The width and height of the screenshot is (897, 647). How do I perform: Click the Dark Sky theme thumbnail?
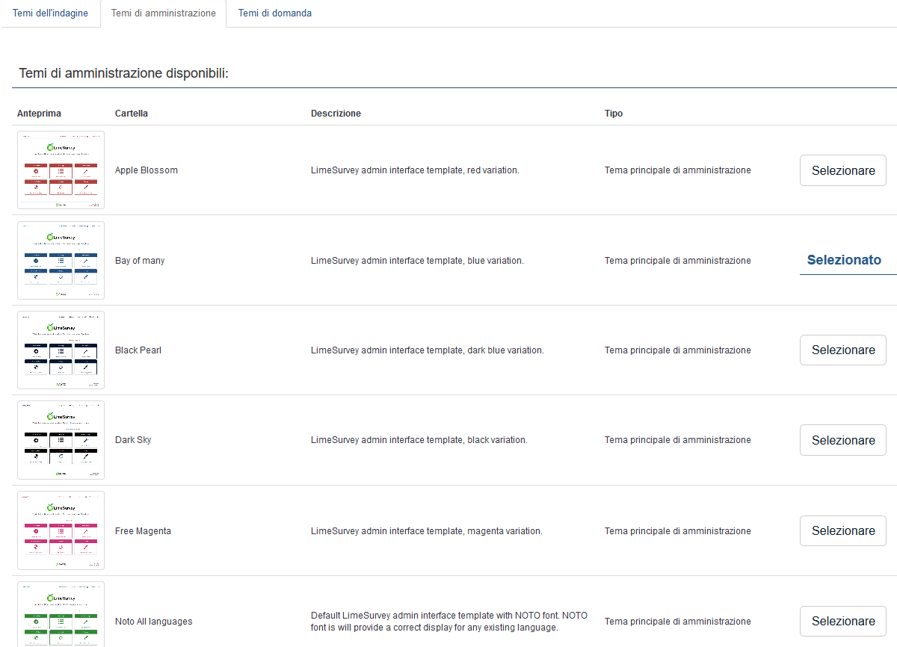point(61,440)
